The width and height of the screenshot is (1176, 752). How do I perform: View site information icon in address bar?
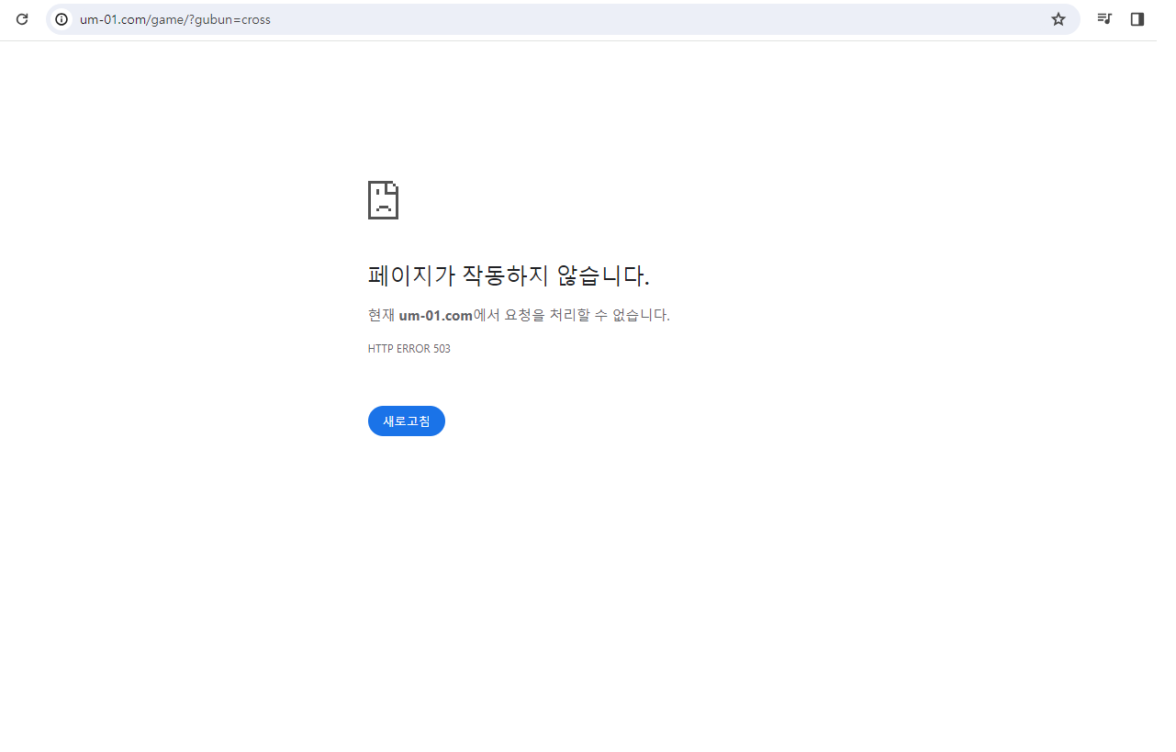coord(62,19)
